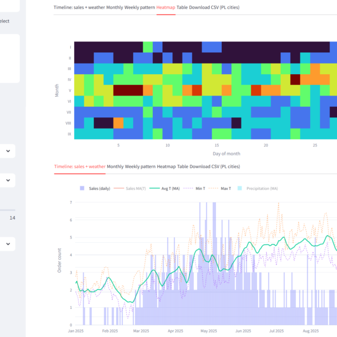The width and height of the screenshot is (337, 337).
Task: Open Download CSV (PL cities) above timeline chart
Action: (215, 166)
